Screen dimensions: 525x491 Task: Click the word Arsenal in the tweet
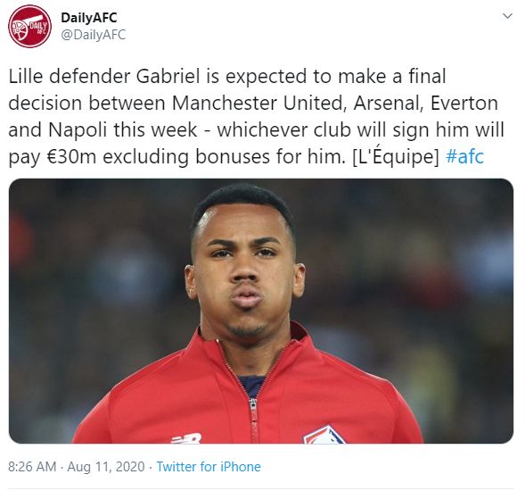[x=389, y=103]
